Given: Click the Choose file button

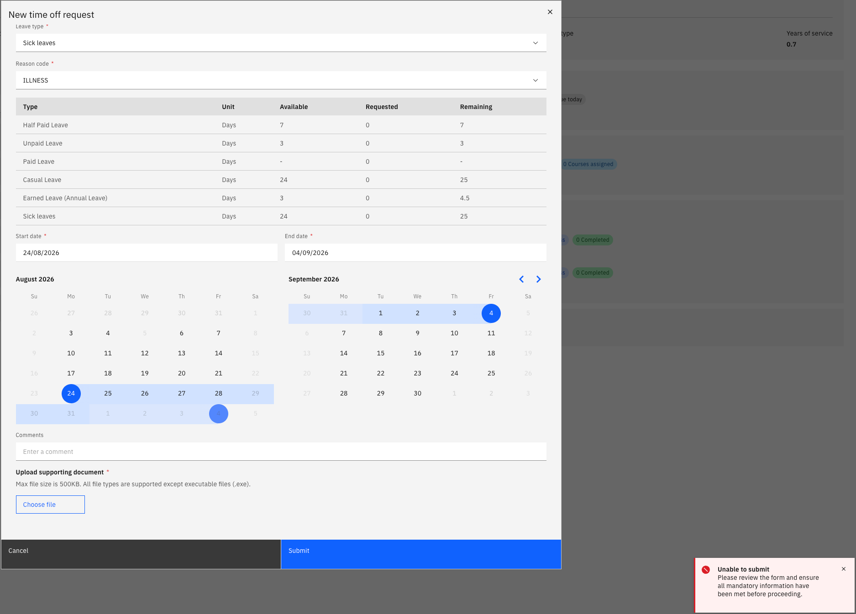Looking at the screenshot, I should [x=50, y=505].
